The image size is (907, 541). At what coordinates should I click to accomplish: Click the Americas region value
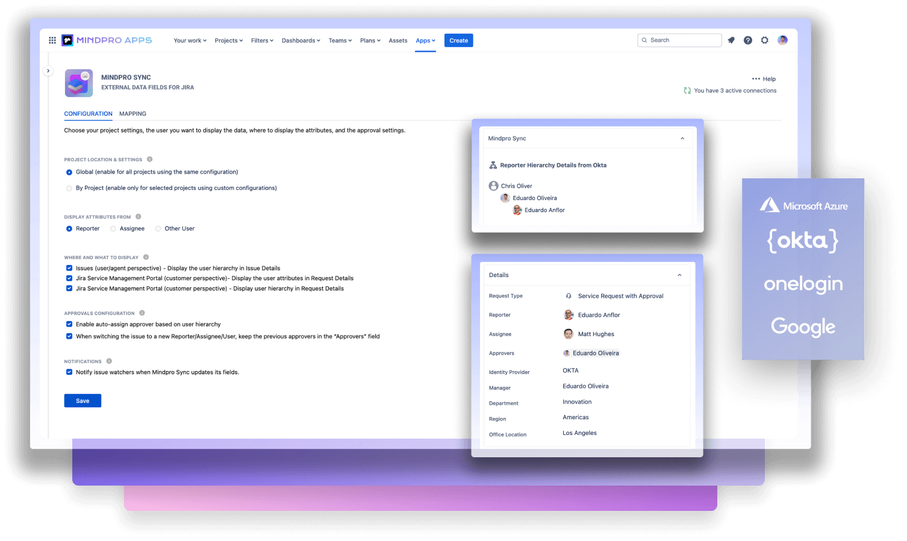576,417
